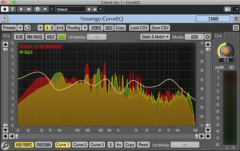Click the camera snapshot icon

pyautogui.click(x=228, y=9)
